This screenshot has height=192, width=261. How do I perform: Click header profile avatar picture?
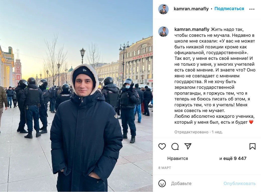163,9
